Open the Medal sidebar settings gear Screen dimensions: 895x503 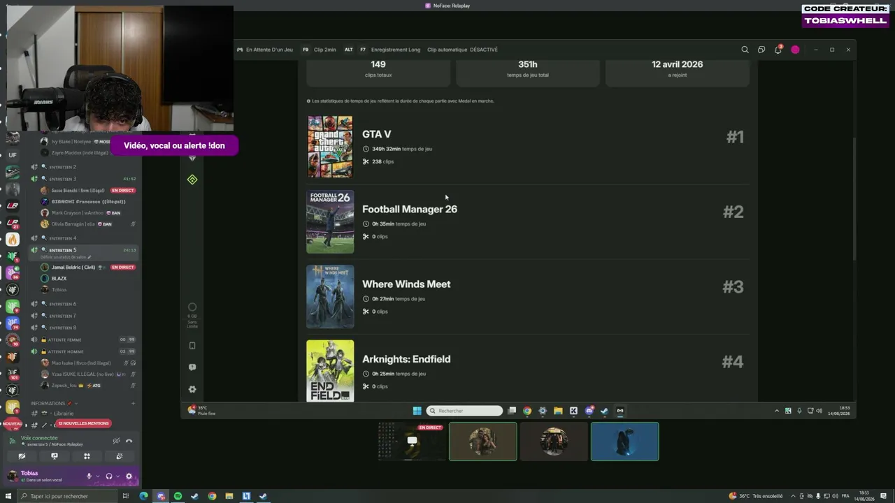point(192,389)
